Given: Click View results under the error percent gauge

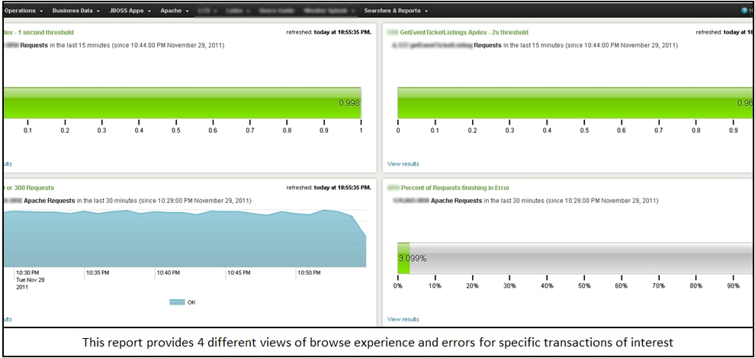Looking at the screenshot, I should click(x=403, y=320).
